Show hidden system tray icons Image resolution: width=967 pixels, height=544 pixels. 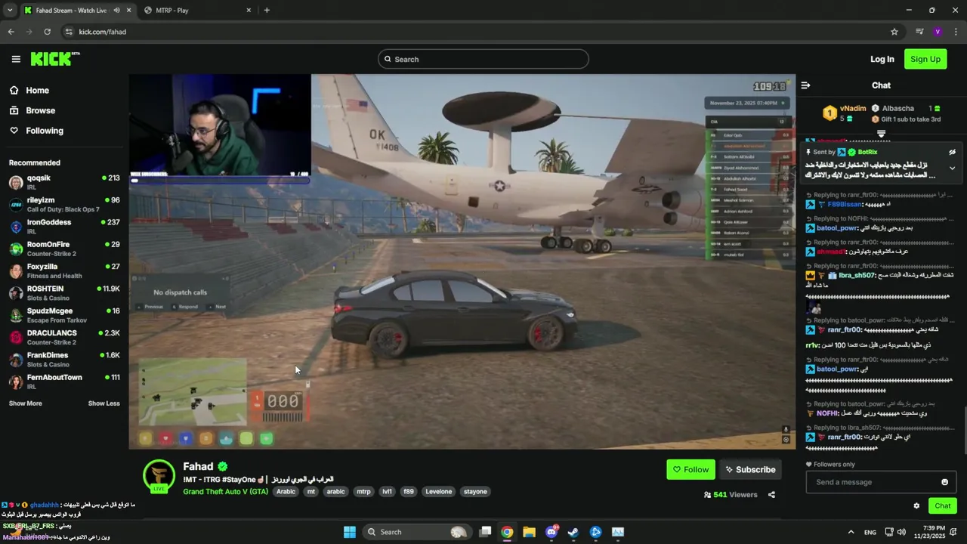[x=851, y=532]
